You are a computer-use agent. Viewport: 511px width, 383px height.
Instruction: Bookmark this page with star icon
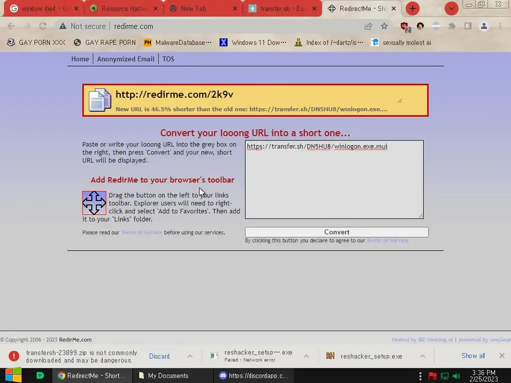384,26
